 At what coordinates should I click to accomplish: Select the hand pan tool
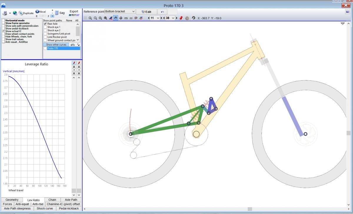(x=116, y=18)
